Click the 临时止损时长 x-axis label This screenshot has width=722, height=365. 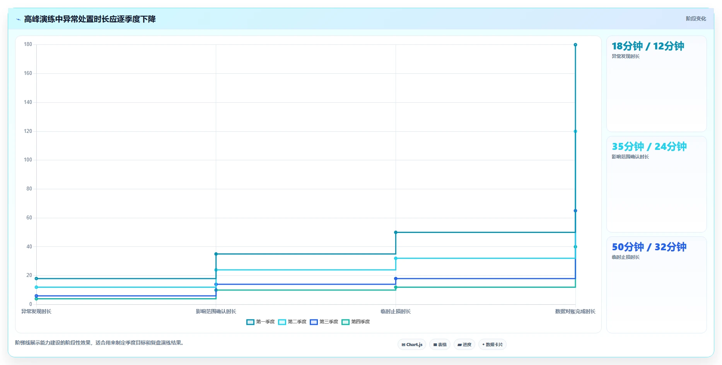click(396, 311)
